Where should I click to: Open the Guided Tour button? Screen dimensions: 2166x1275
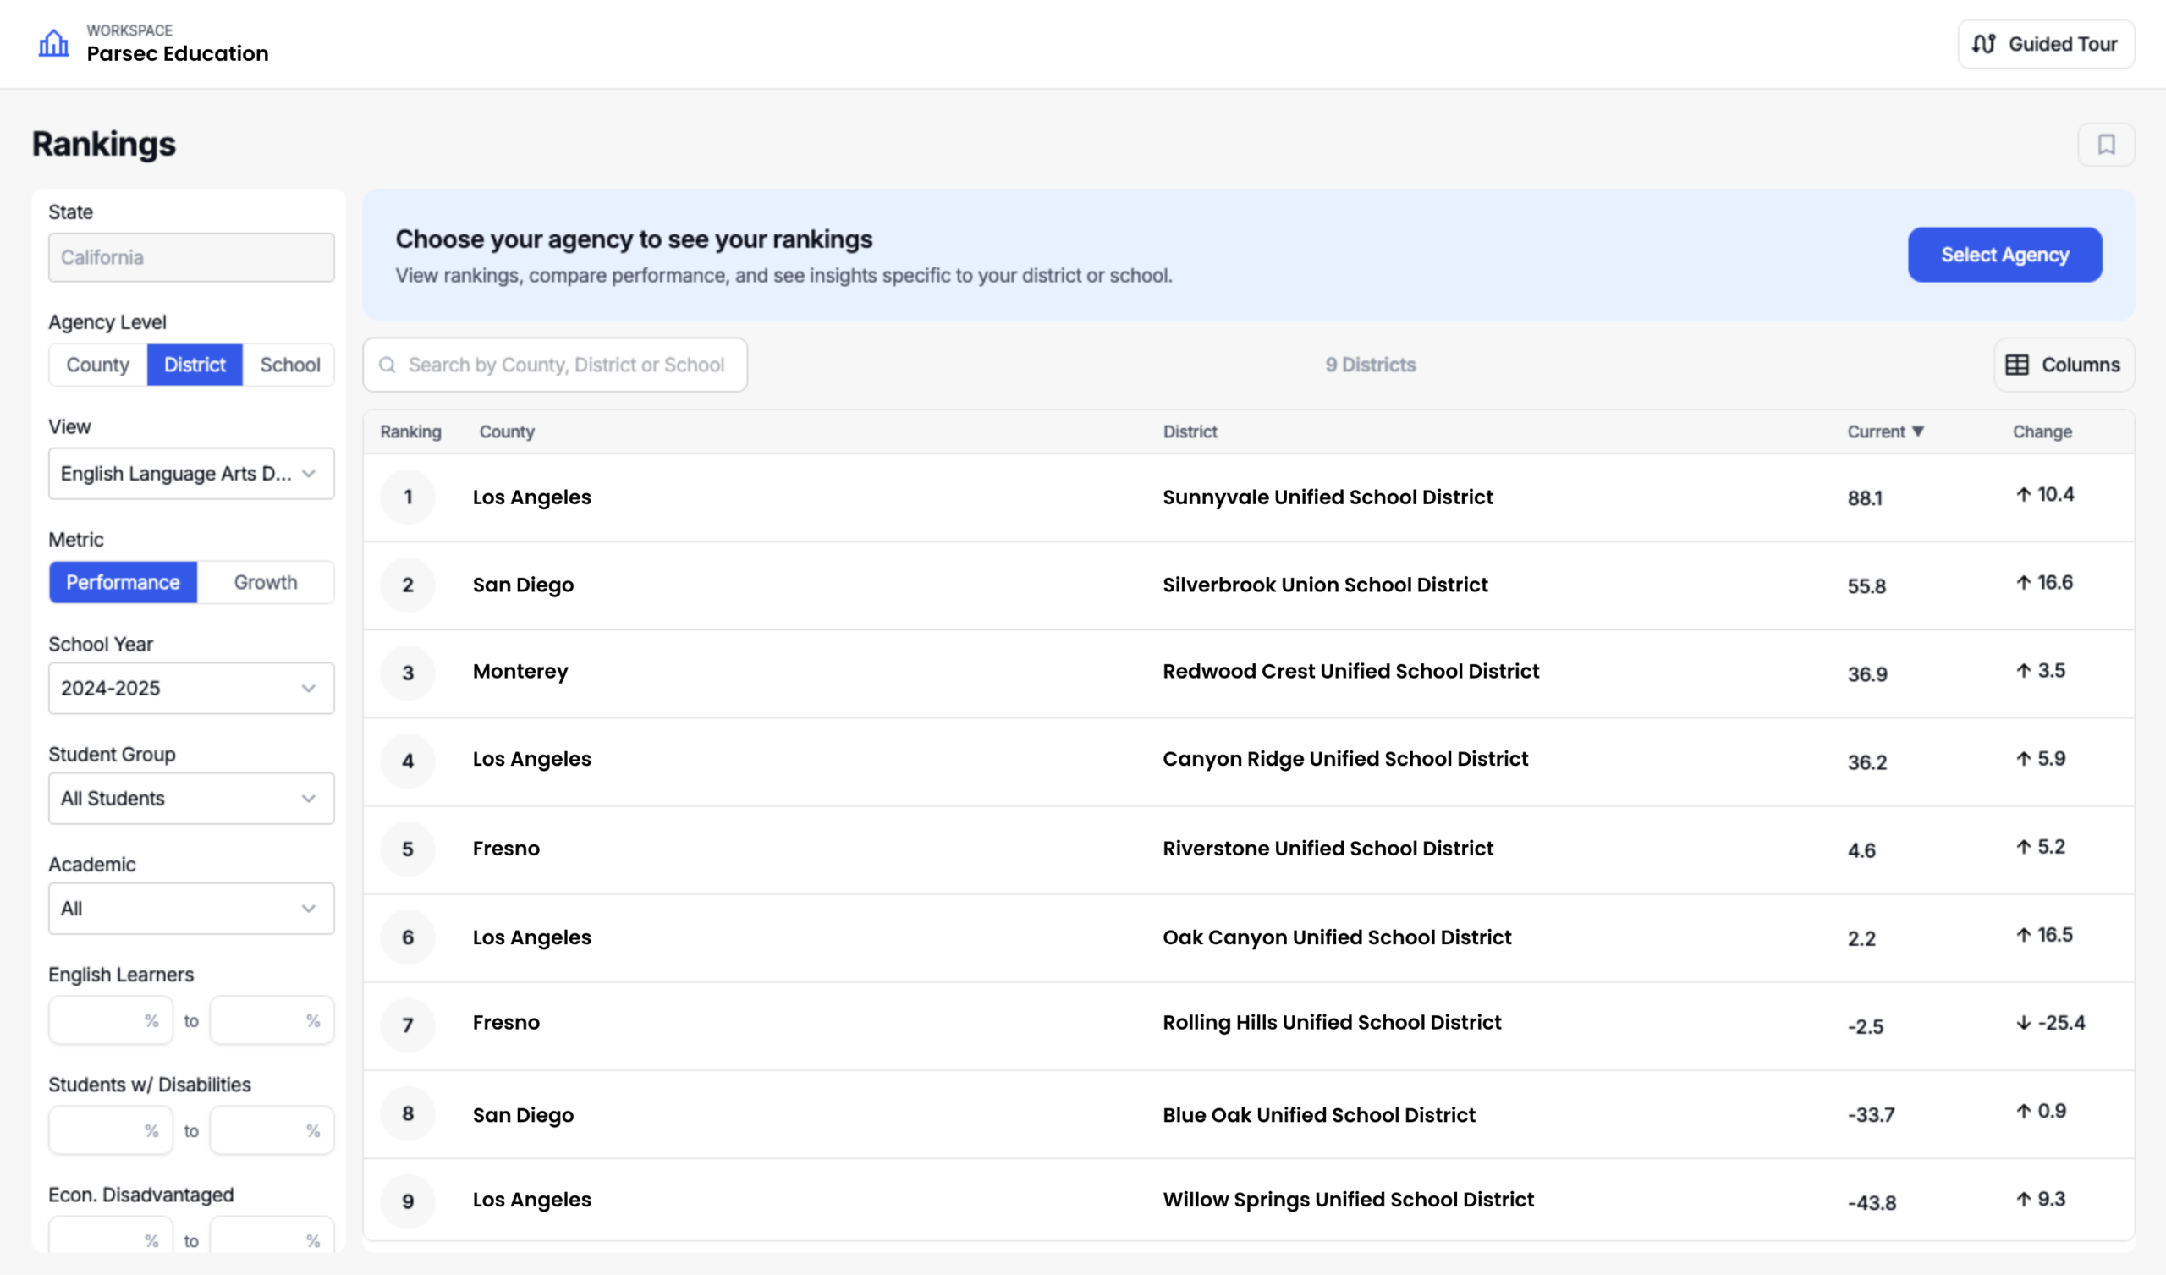tap(2046, 44)
